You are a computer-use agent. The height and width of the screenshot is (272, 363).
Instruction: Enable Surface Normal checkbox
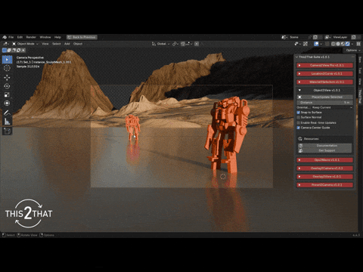coord(299,117)
